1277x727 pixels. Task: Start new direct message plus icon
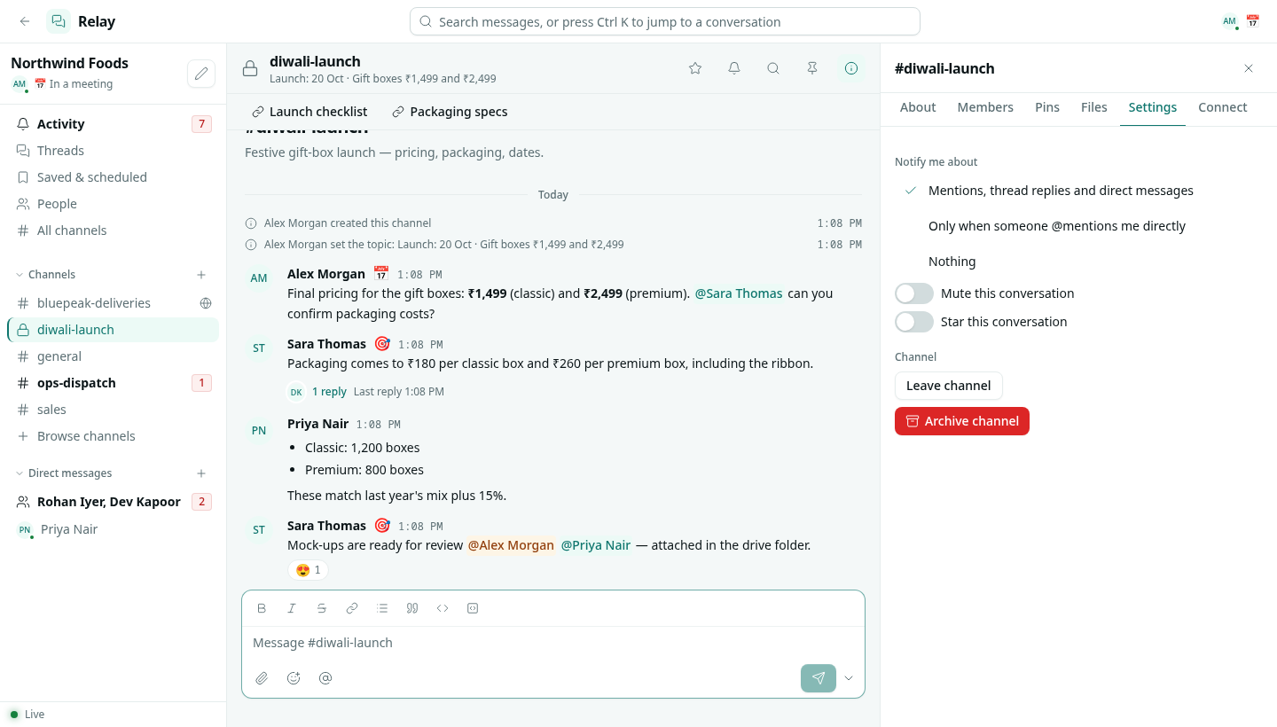[201, 473]
